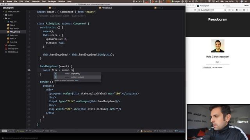
Task: Open the File menu
Action: pos(16,2)
